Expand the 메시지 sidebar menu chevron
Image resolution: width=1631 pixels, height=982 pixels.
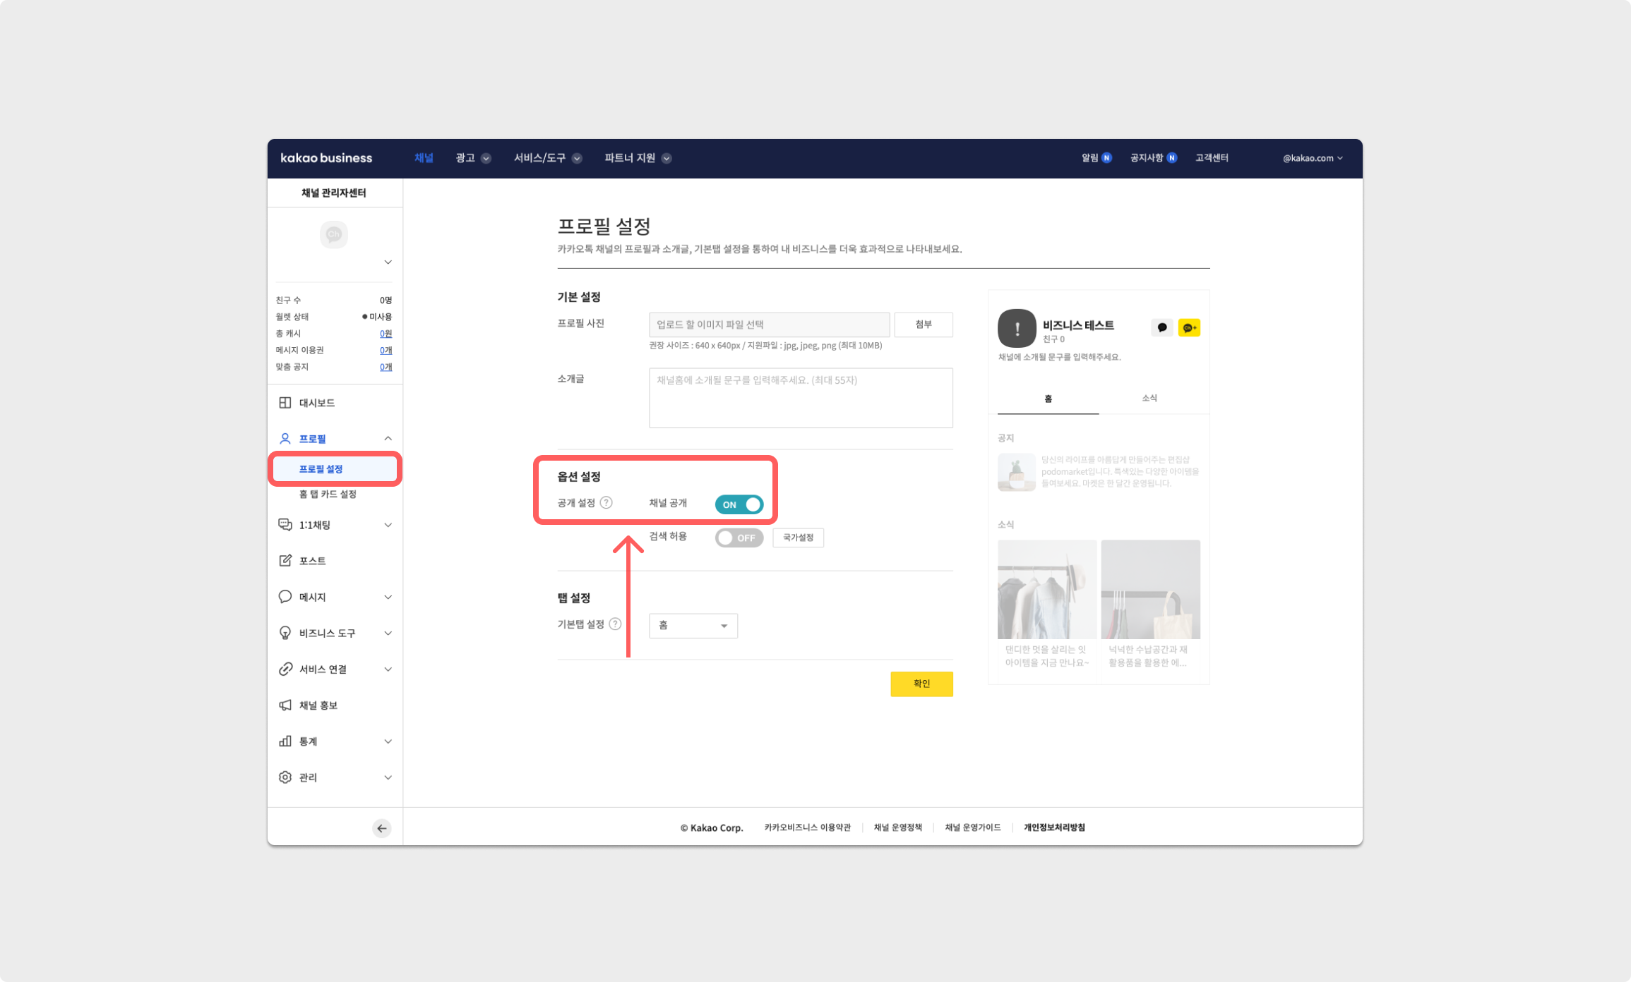tap(388, 598)
